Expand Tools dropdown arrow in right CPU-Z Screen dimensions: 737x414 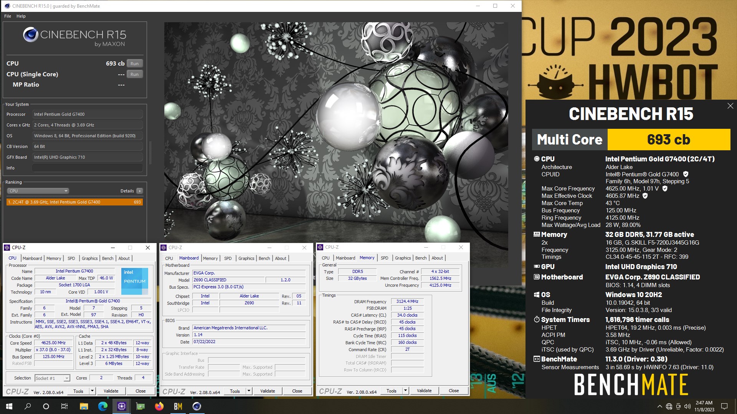(405, 391)
